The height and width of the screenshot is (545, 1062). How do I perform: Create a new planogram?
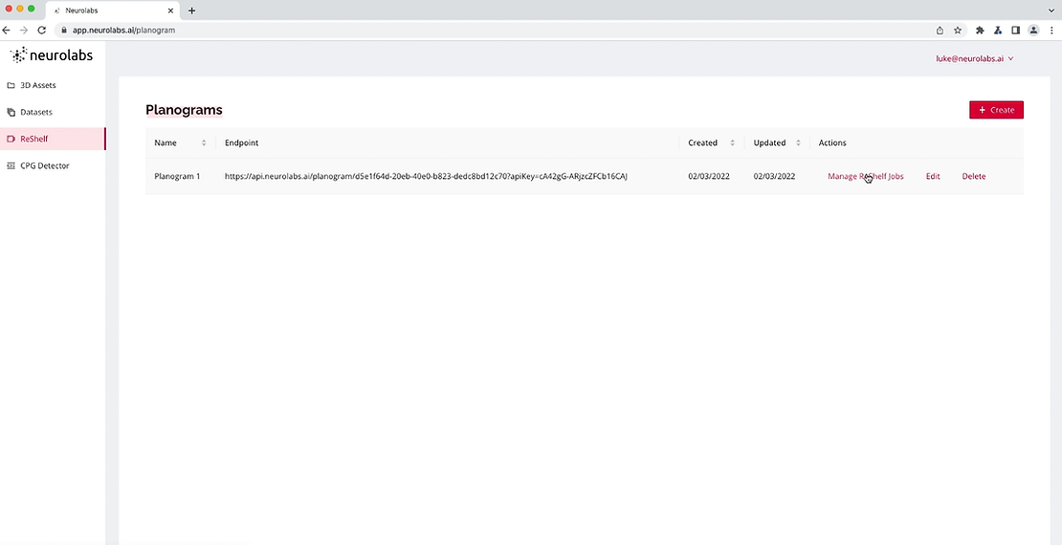996,110
